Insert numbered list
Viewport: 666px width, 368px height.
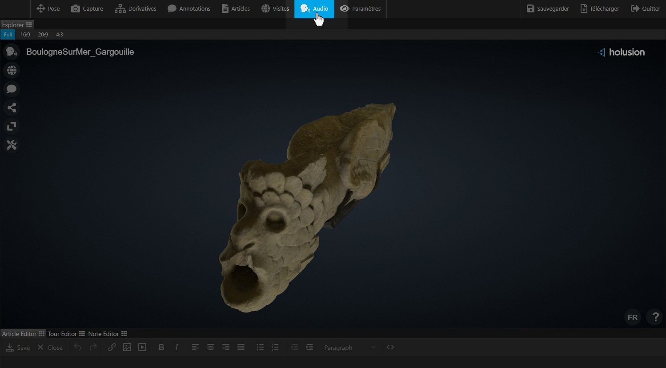point(275,348)
